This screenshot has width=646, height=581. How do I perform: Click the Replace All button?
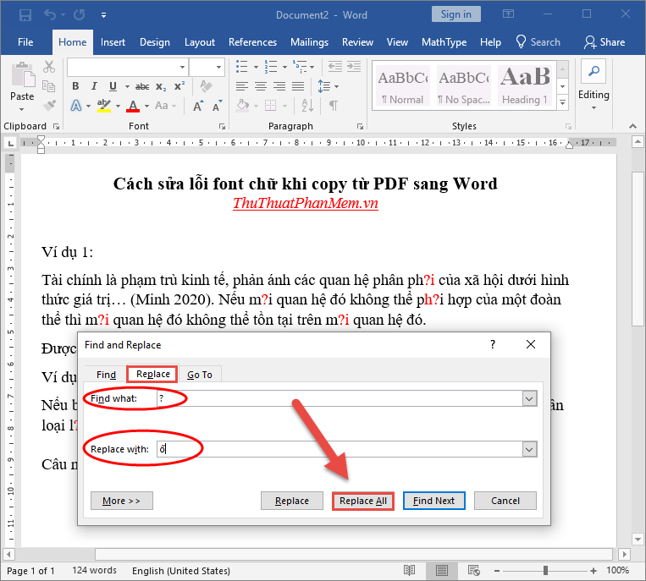click(363, 501)
